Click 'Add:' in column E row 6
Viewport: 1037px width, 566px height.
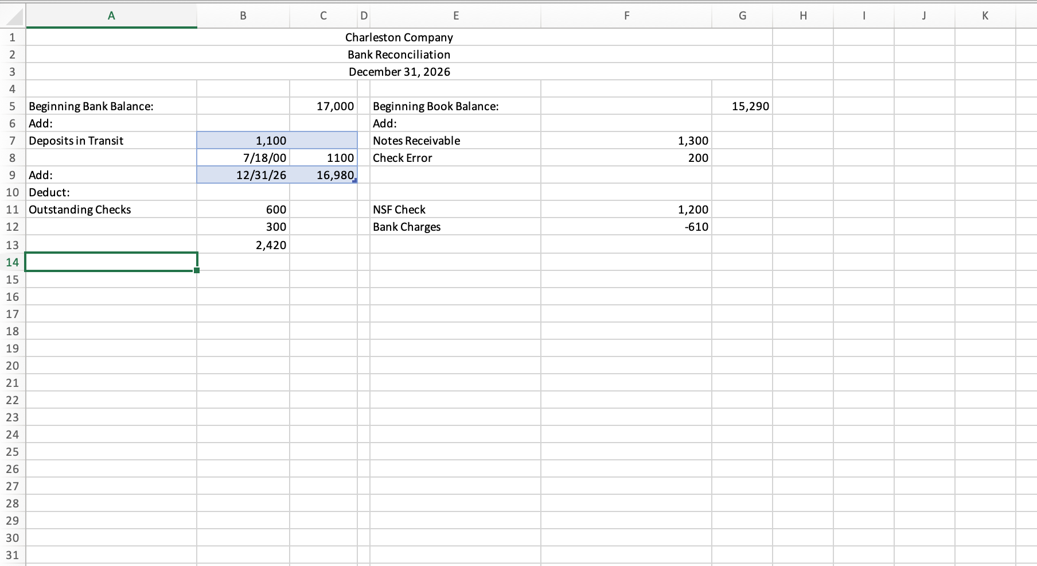(455, 123)
